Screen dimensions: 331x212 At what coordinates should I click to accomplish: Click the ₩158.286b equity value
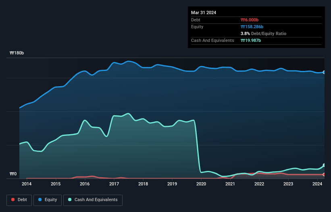click(x=252, y=27)
